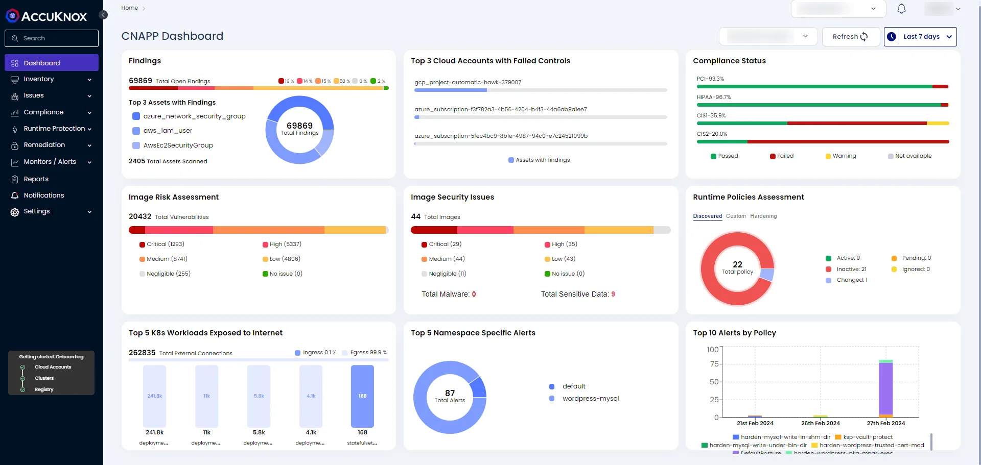
Task: Click the Inventory icon in sidebar
Action: (15, 80)
